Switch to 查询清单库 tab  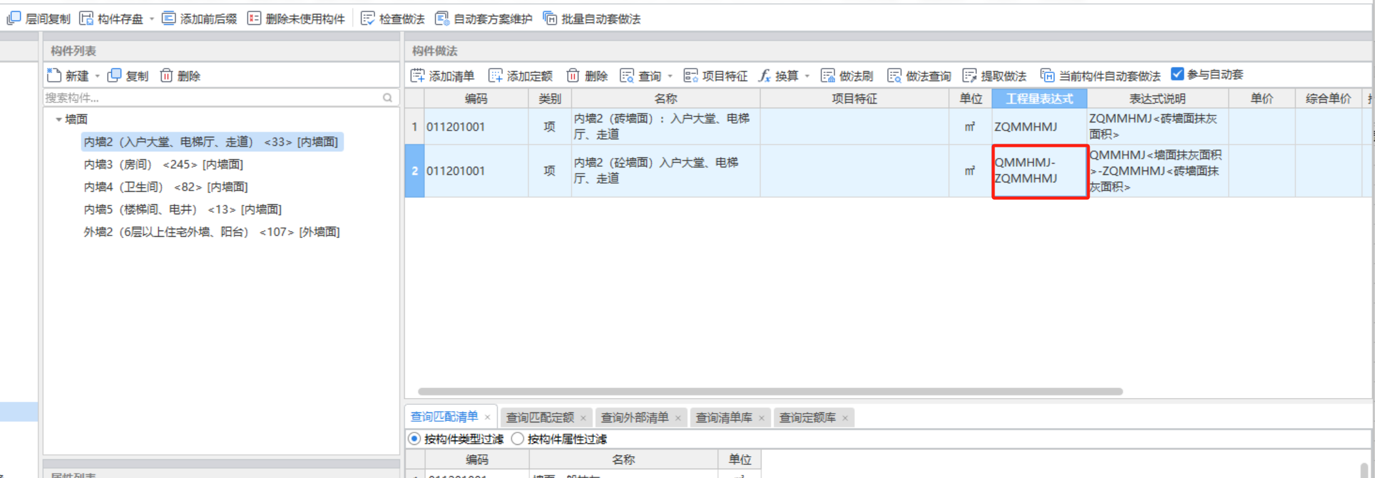(724, 417)
